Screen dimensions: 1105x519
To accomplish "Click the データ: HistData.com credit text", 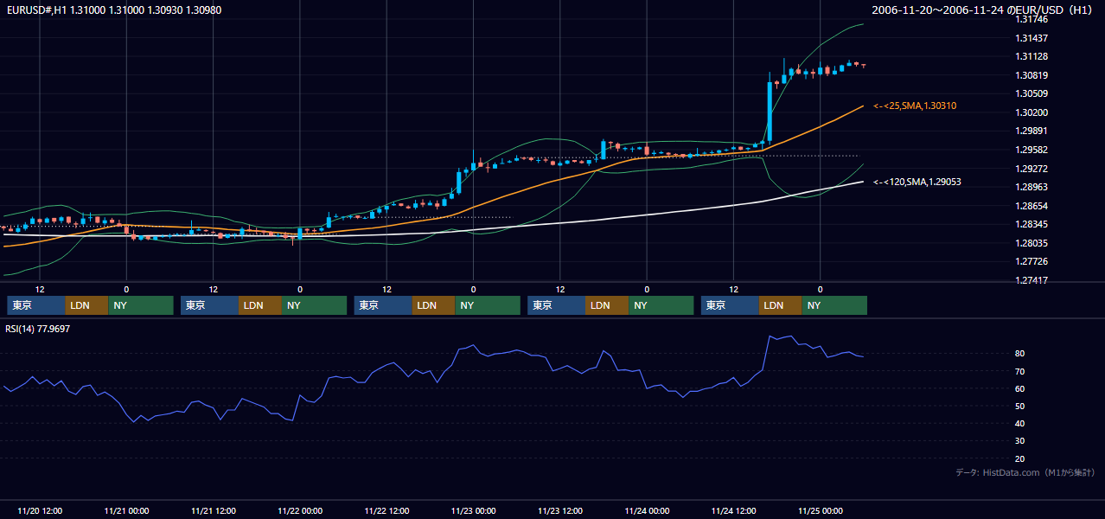I will coord(1025,472).
